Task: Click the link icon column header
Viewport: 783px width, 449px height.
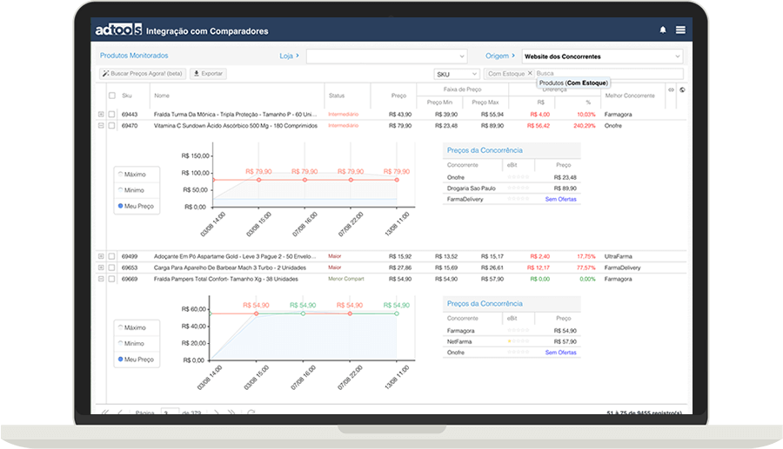Action: pos(671,89)
